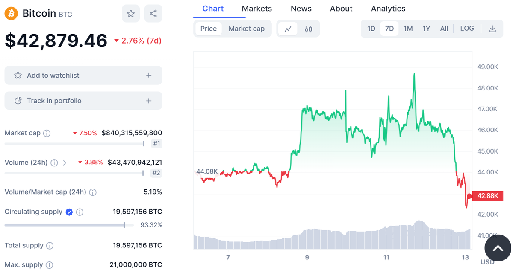Switch to candlestick chart icon
Viewport: 513px width, 276px height.
[308, 29]
